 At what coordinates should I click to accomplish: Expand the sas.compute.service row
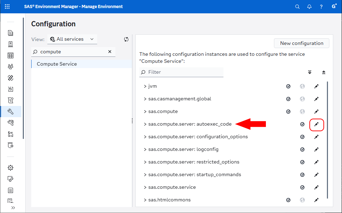(x=145, y=187)
